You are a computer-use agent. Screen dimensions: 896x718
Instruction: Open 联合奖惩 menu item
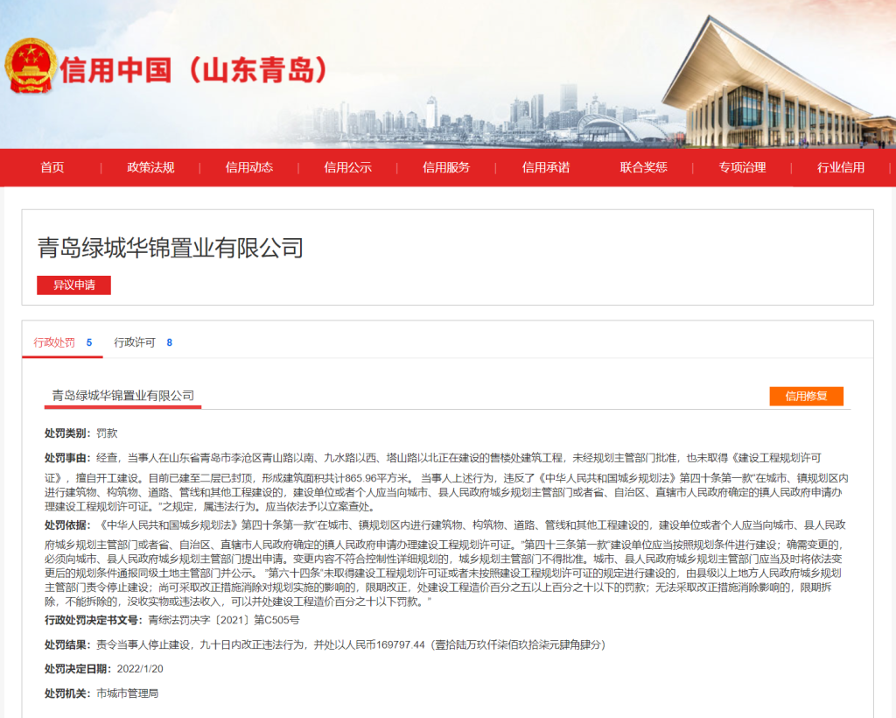click(x=643, y=167)
